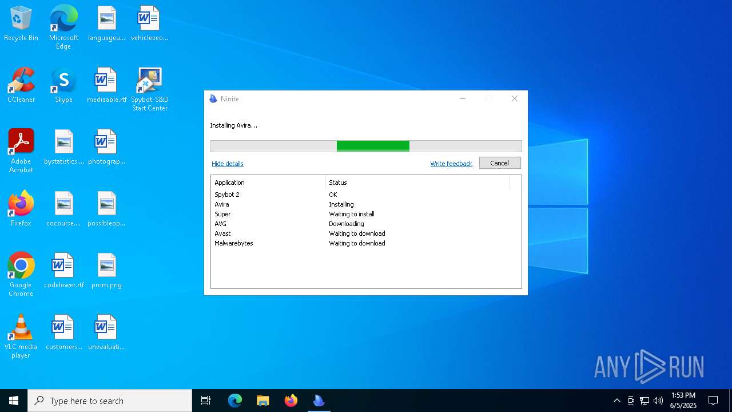Launch Microsoft Edge from desktop shortcut

click(x=63, y=27)
